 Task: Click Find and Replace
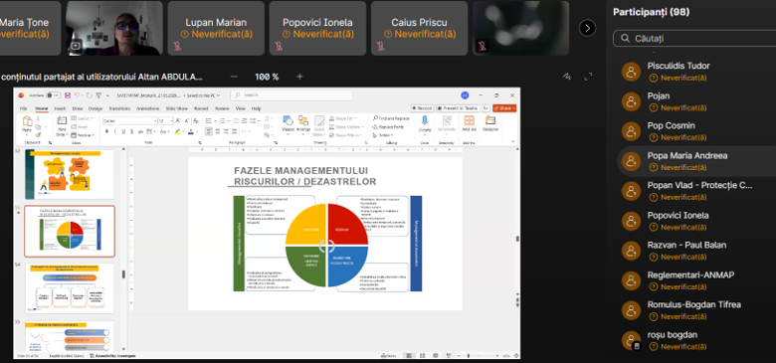pyautogui.click(x=390, y=118)
